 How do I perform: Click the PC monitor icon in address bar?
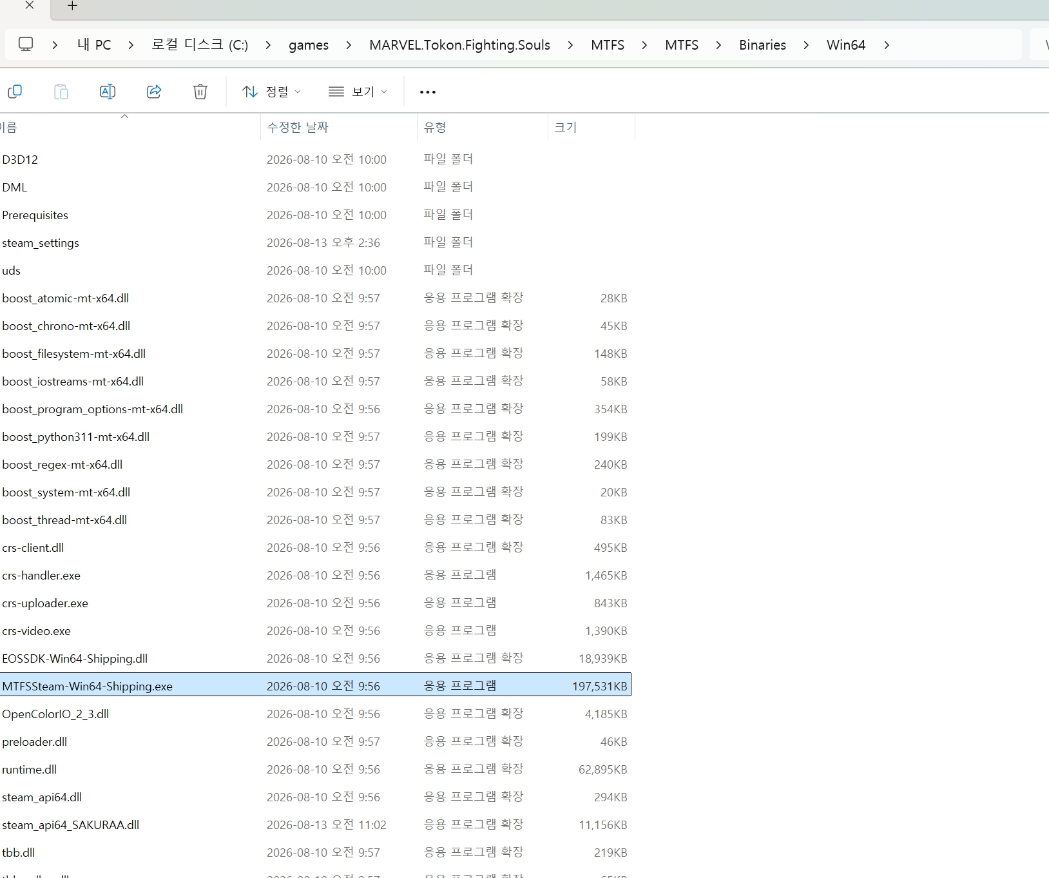(26, 44)
